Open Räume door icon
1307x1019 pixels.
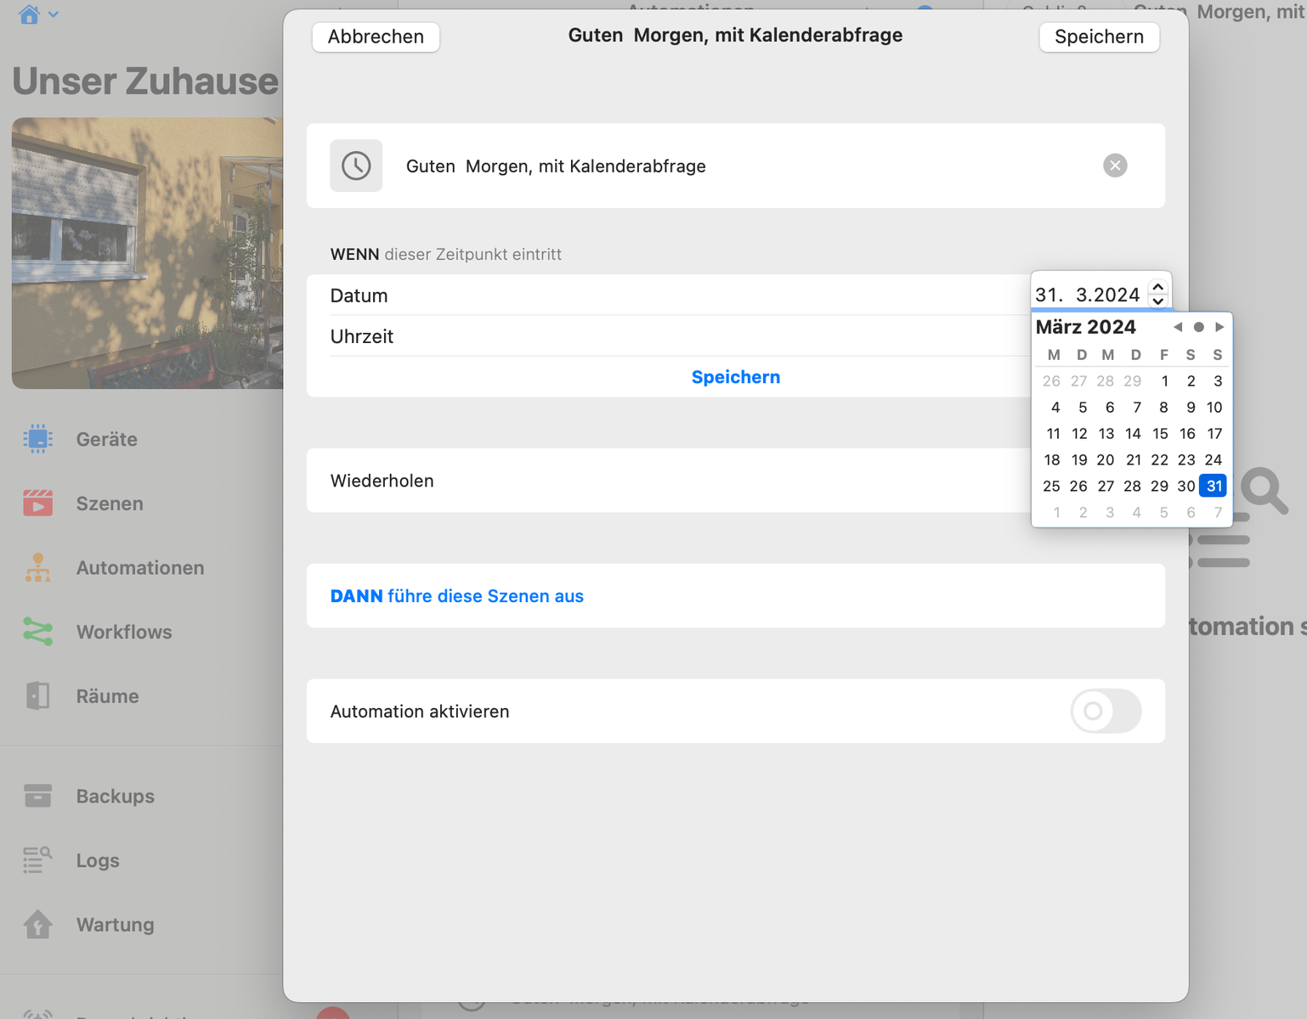(38, 696)
